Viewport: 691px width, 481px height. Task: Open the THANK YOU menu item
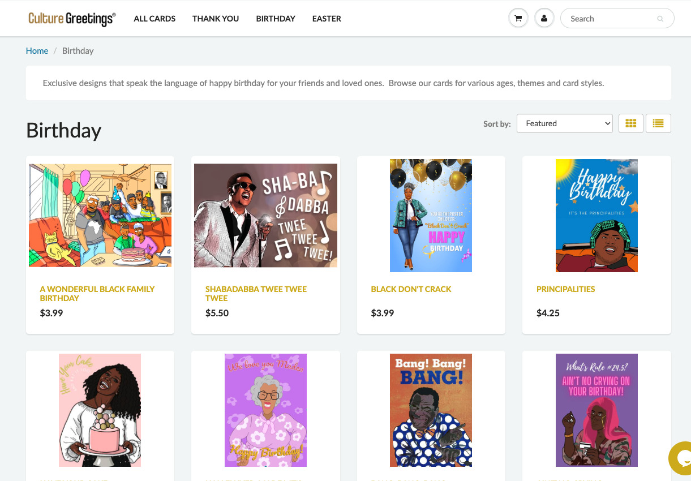pyautogui.click(x=216, y=19)
